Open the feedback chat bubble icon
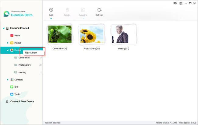The image size is (198, 125). tap(175, 3)
